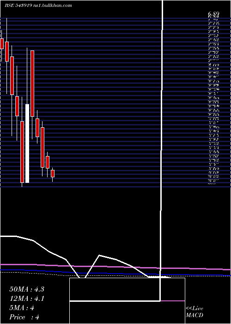Image resolution: width=231 pixels, height=324 pixels.
Task: Click the 5MA : 4 value
Action: click(x=22, y=308)
